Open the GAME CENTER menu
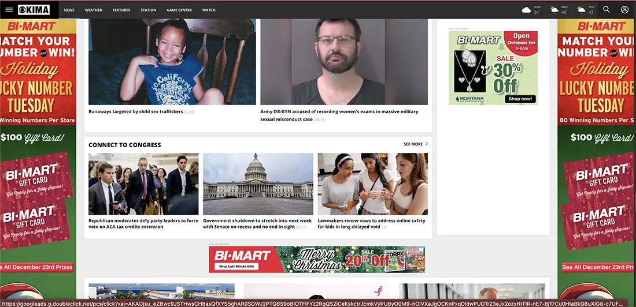The image size is (636, 307). point(179,10)
